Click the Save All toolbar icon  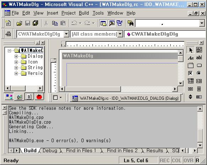(35, 23)
